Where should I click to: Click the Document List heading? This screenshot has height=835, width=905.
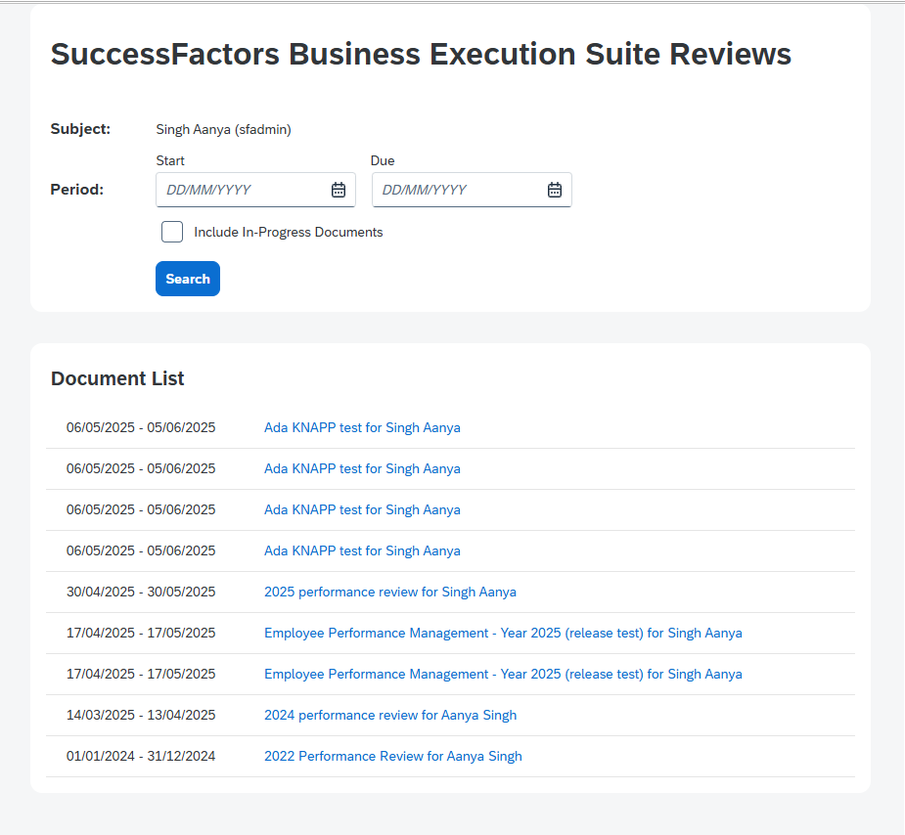[x=117, y=378]
